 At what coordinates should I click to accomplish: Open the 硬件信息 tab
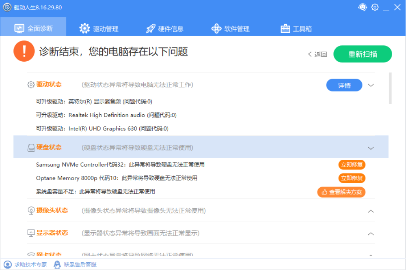[164, 29]
